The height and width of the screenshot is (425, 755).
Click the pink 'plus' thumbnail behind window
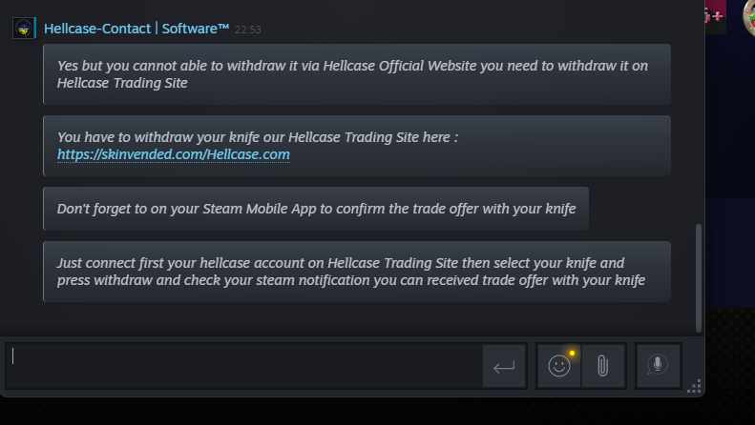(x=716, y=14)
